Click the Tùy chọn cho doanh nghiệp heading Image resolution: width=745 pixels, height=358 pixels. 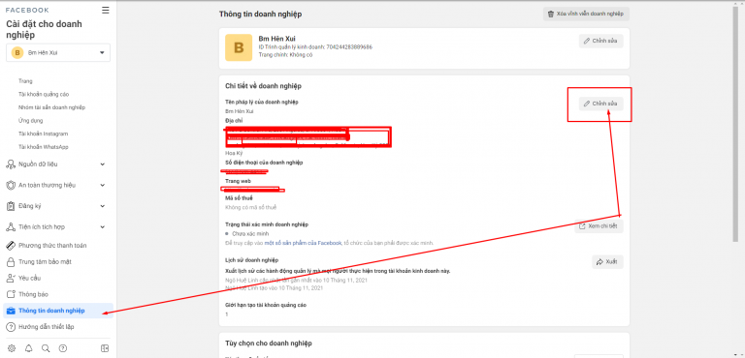click(x=269, y=343)
